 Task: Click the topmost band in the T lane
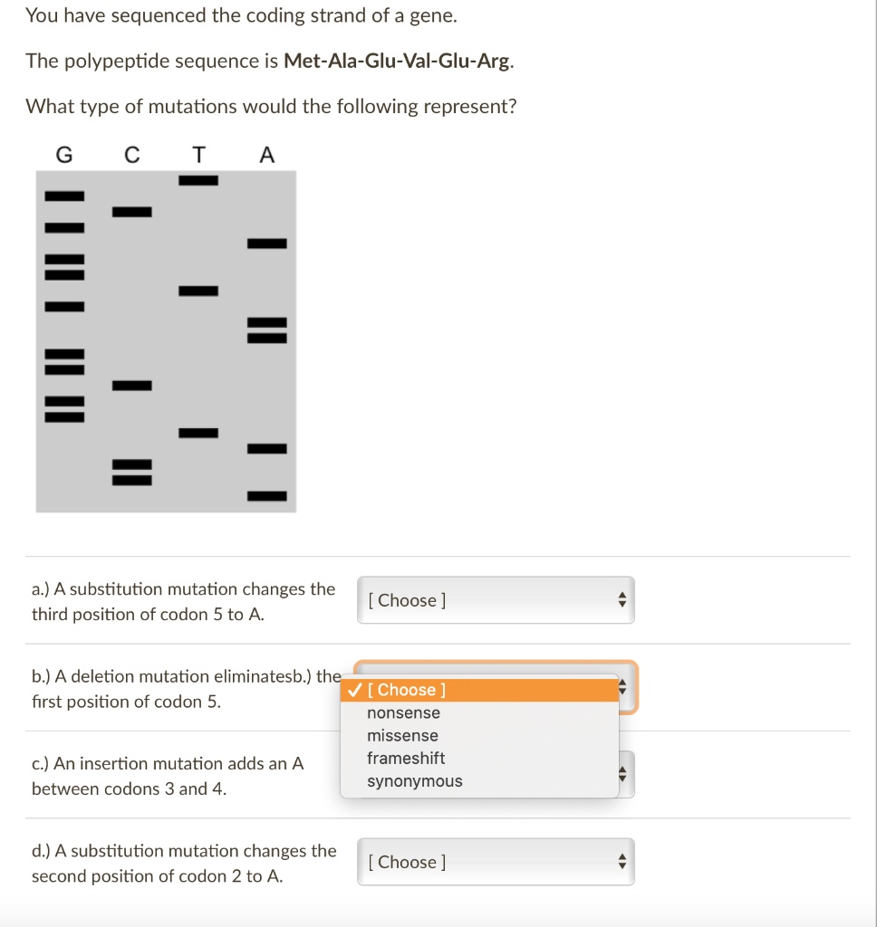pyautogui.click(x=198, y=180)
